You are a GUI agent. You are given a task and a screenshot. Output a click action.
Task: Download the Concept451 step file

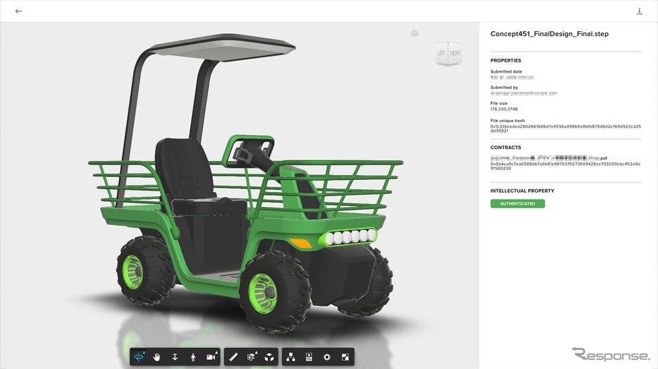click(639, 11)
